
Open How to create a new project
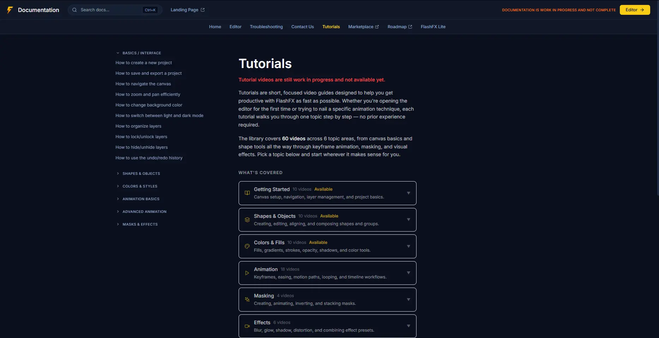click(x=144, y=63)
